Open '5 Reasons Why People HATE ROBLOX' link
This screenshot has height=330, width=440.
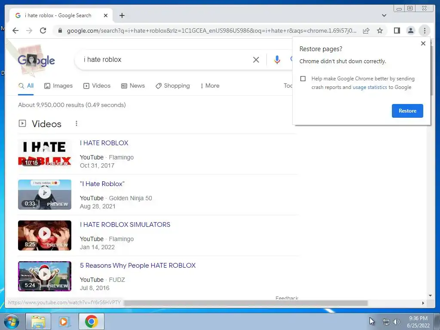point(138,266)
